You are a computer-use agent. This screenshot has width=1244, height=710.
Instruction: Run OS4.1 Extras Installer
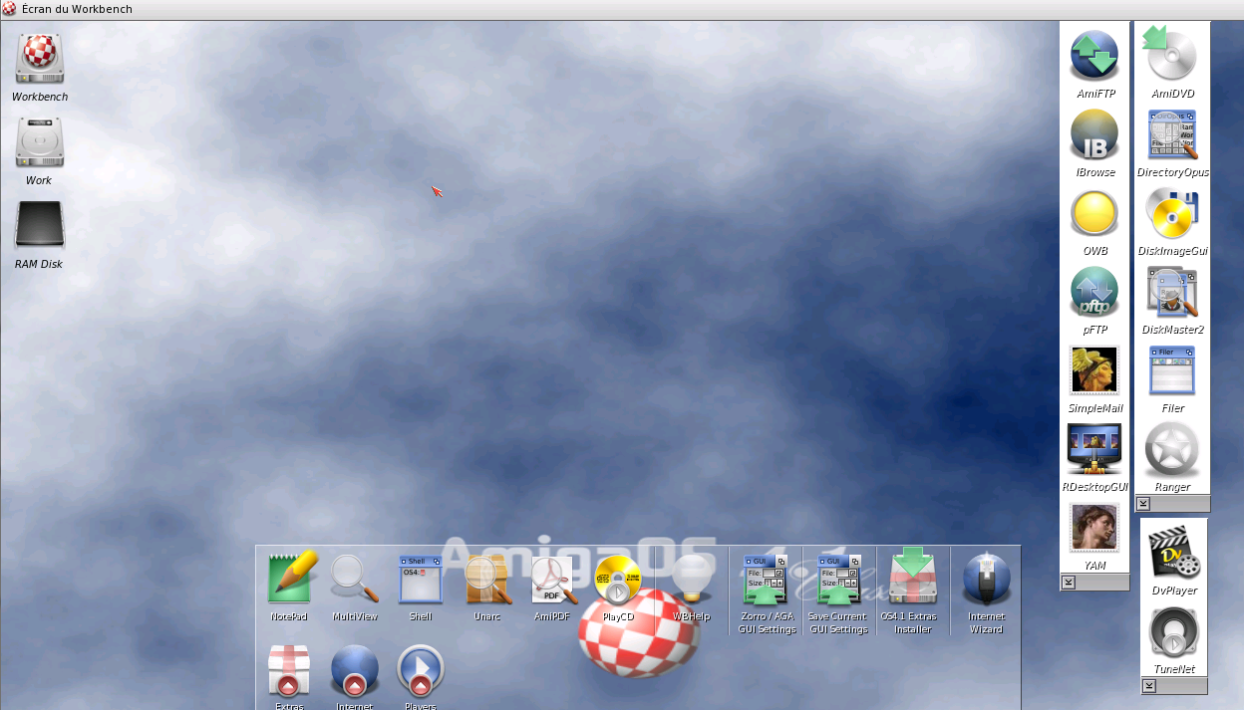point(913,576)
